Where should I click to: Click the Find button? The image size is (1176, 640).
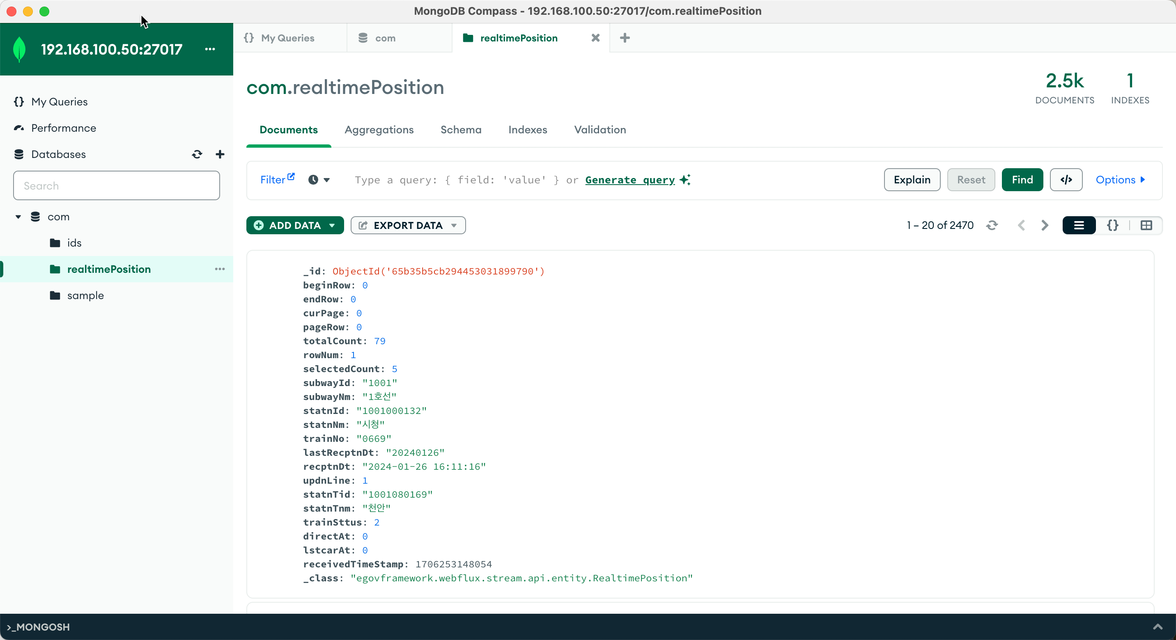pyautogui.click(x=1022, y=180)
